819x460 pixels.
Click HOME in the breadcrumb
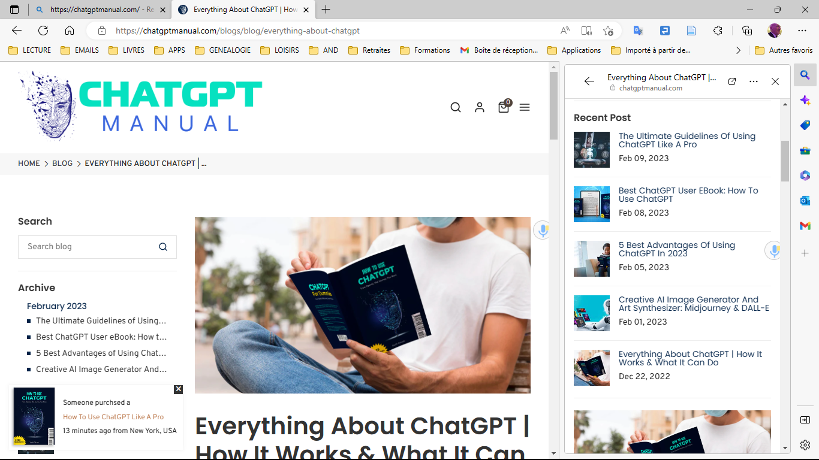pos(29,164)
